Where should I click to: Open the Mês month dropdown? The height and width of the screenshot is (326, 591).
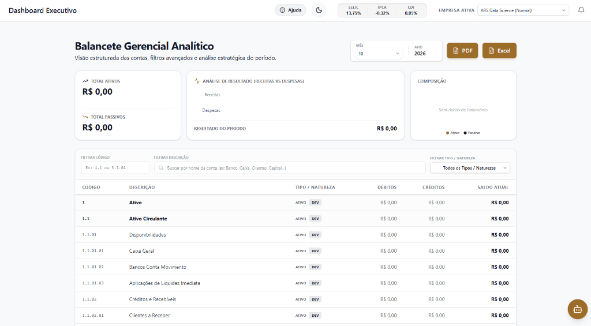[x=379, y=54]
